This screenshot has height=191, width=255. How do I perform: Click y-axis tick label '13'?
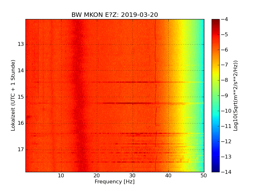tap(21, 44)
